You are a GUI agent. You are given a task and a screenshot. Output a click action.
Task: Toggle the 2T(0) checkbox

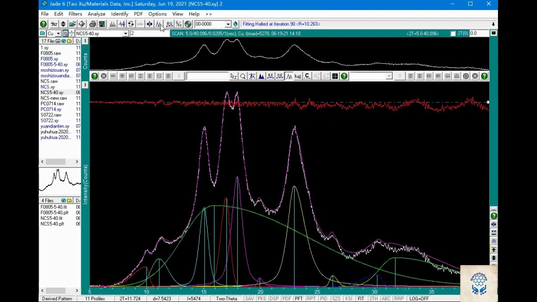point(453,34)
